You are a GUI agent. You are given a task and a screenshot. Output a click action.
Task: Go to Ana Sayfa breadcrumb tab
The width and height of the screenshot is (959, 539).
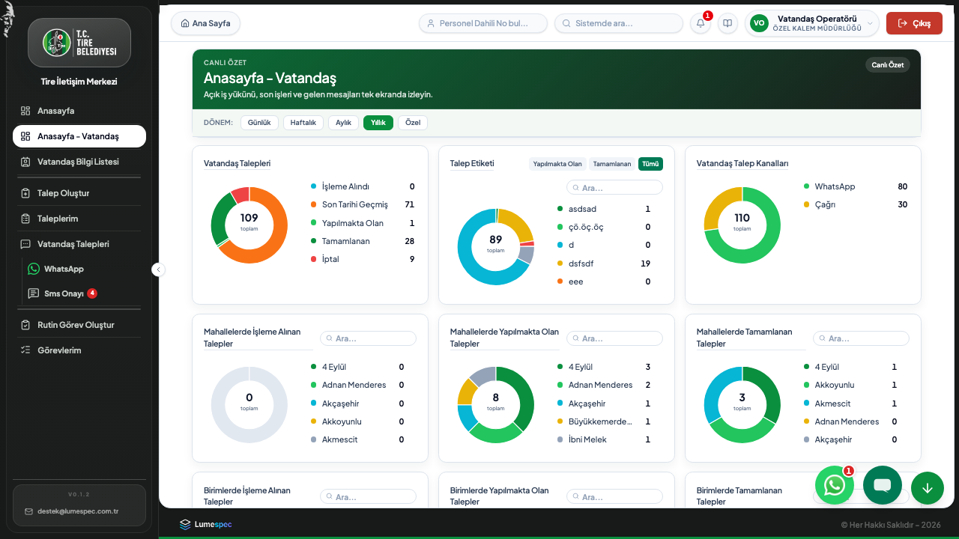[205, 23]
